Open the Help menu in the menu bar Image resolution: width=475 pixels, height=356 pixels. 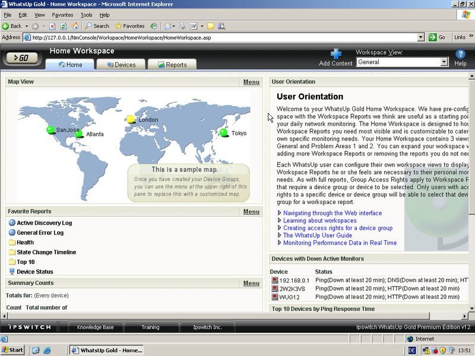pos(104,15)
